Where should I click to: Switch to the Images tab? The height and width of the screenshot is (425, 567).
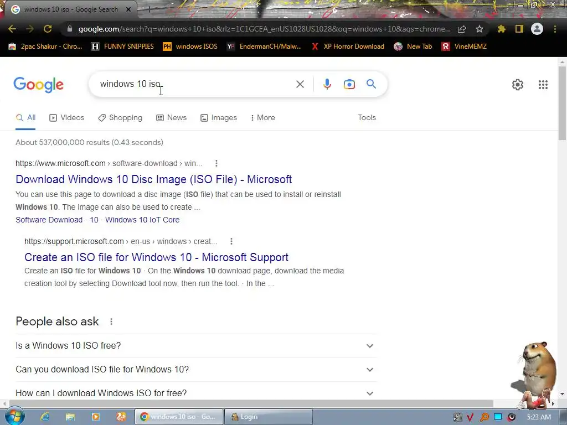click(219, 117)
